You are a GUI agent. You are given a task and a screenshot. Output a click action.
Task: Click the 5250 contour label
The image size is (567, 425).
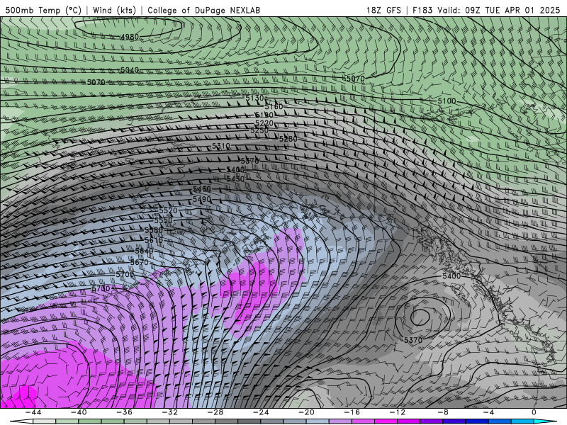(259, 130)
